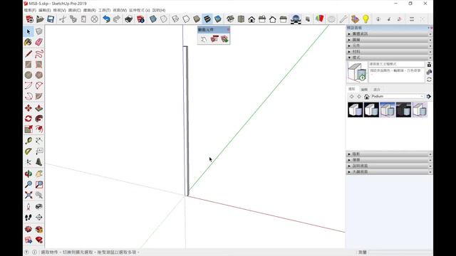Image resolution: width=456 pixels, height=256 pixels.
Task: Activate the Offset tool
Action: (x=39, y=129)
